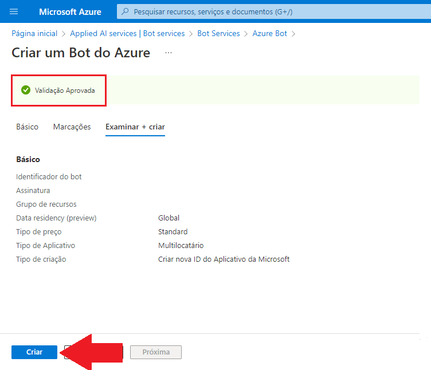Open Applied AI services breadcrumb

(x=127, y=34)
